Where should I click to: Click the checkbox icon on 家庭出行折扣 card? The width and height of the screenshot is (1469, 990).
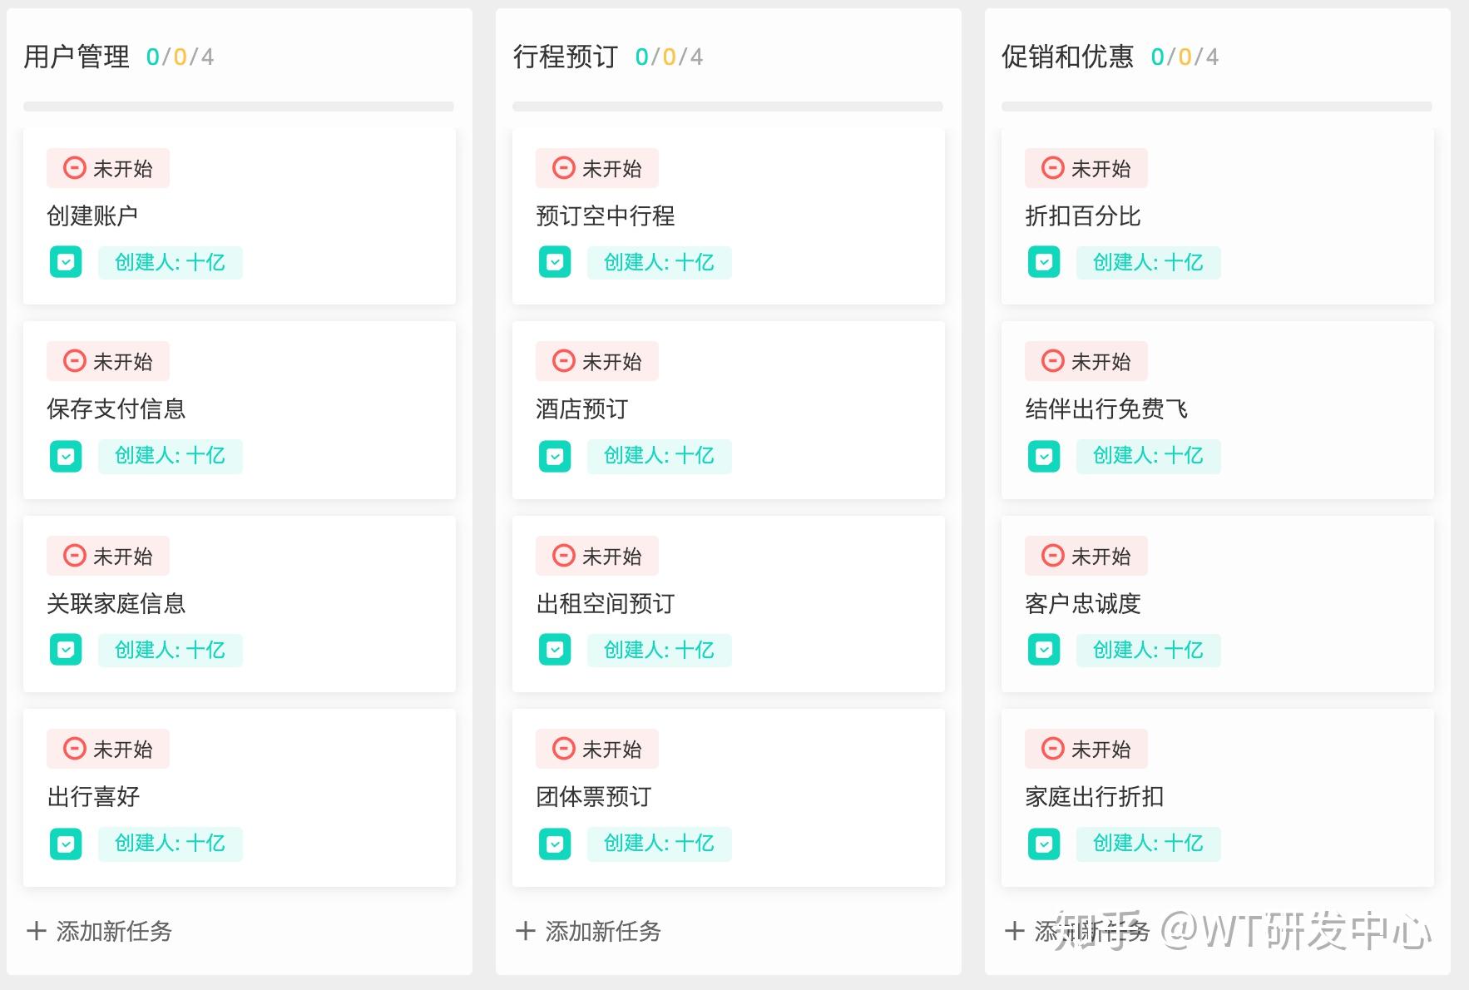pyautogui.click(x=1043, y=844)
